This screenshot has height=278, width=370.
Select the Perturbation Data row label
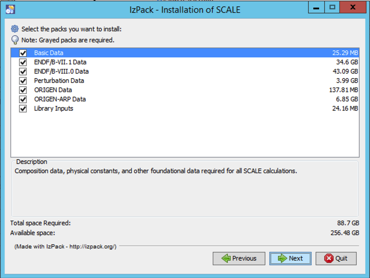[x=59, y=81]
